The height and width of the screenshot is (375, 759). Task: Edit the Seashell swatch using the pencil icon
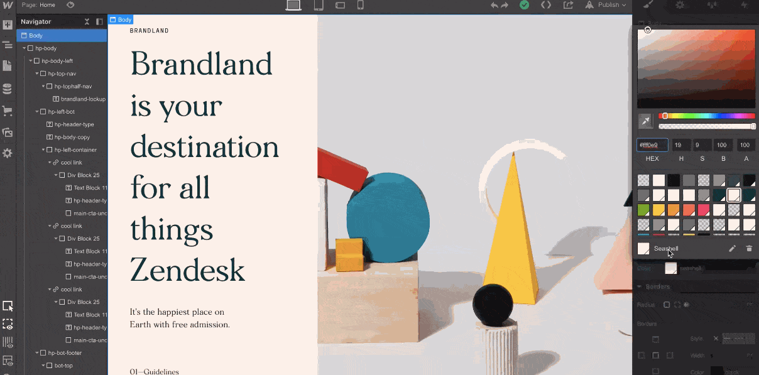pyautogui.click(x=732, y=248)
